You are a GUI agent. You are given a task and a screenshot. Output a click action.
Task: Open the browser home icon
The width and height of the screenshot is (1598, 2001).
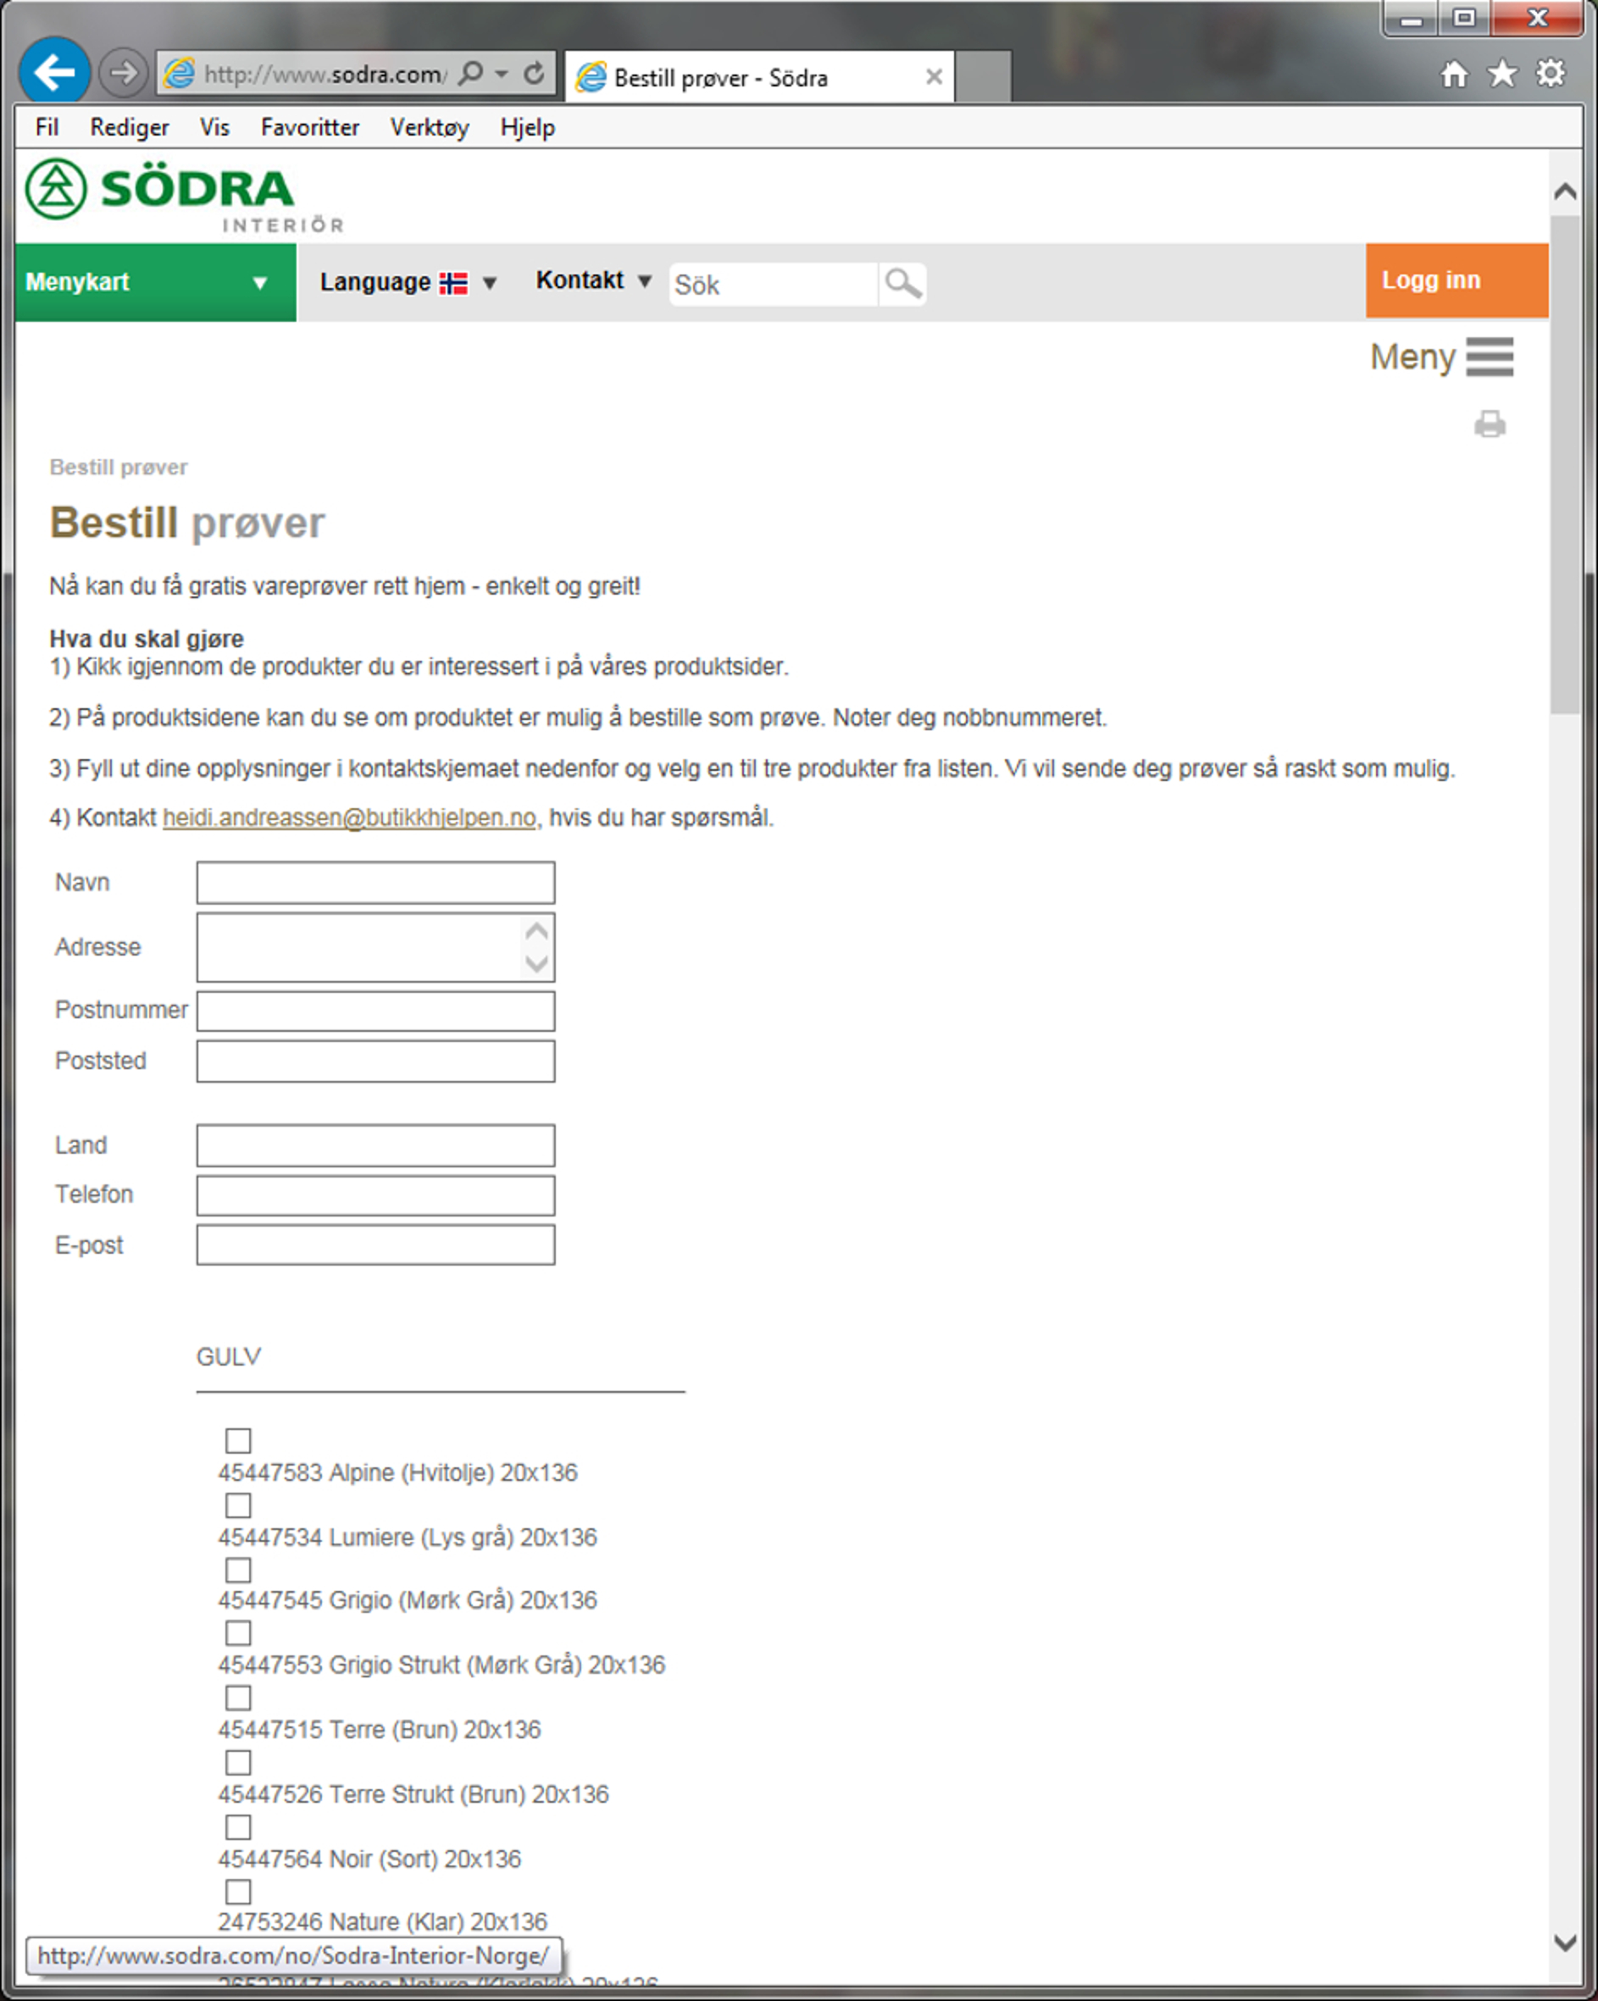1454,75
